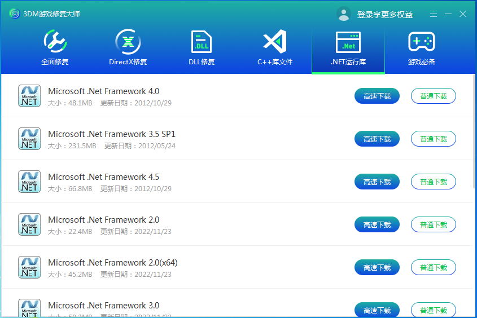Close the 3DM游戏修复大师 window
The image size is (477, 318).
point(463,14)
